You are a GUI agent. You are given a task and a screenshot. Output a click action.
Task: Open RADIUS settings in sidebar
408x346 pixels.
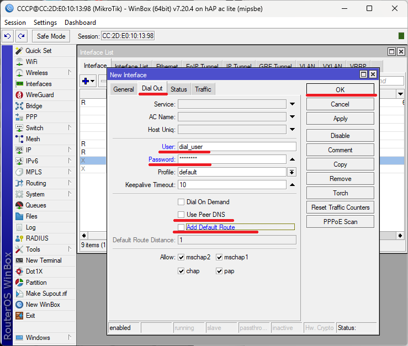click(x=37, y=238)
